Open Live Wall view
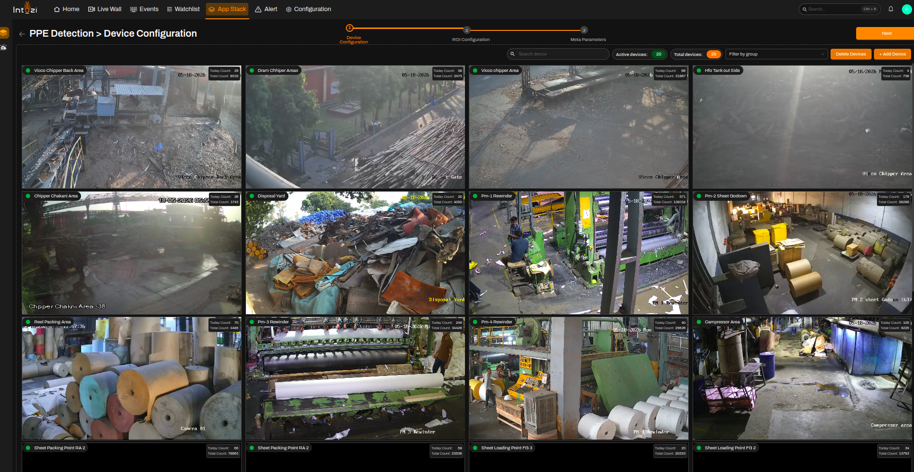The height and width of the screenshot is (472, 914). tap(105, 9)
